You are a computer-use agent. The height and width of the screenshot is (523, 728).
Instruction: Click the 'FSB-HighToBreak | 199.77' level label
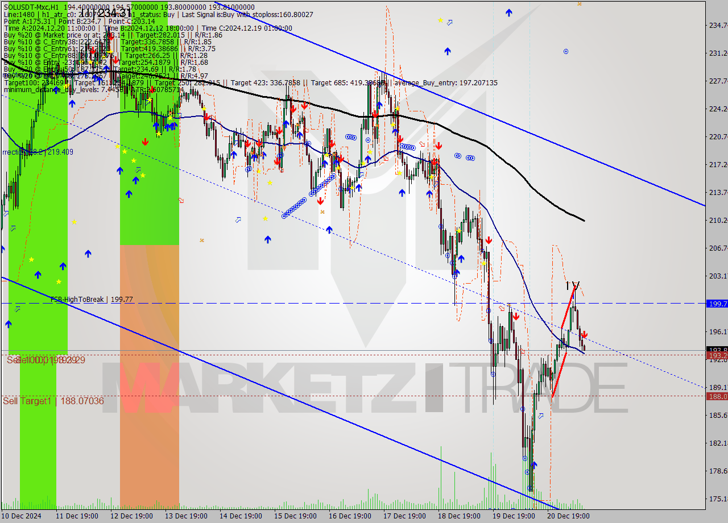coord(92,299)
